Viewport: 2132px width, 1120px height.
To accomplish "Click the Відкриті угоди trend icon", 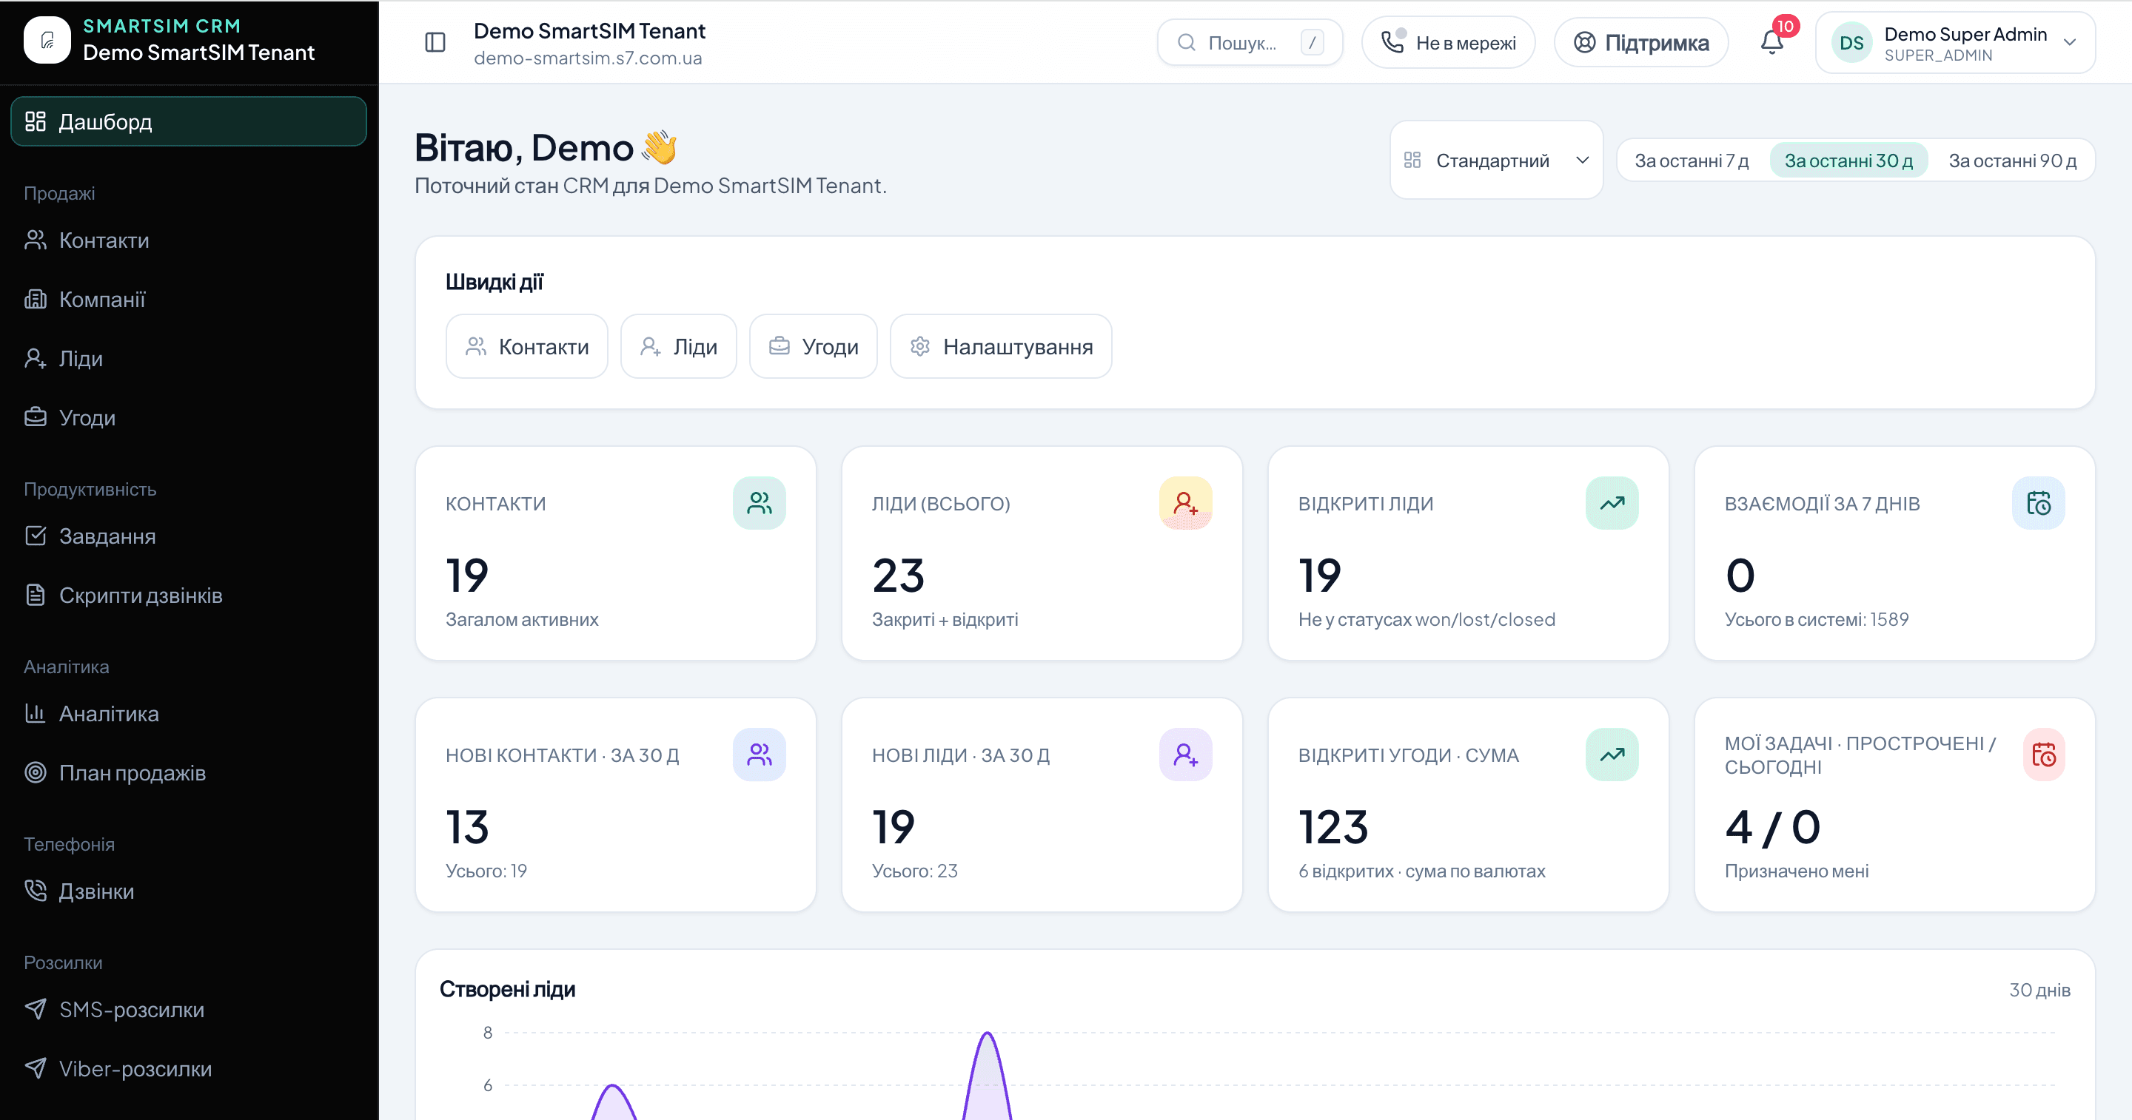I will (x=1612, y=755).
